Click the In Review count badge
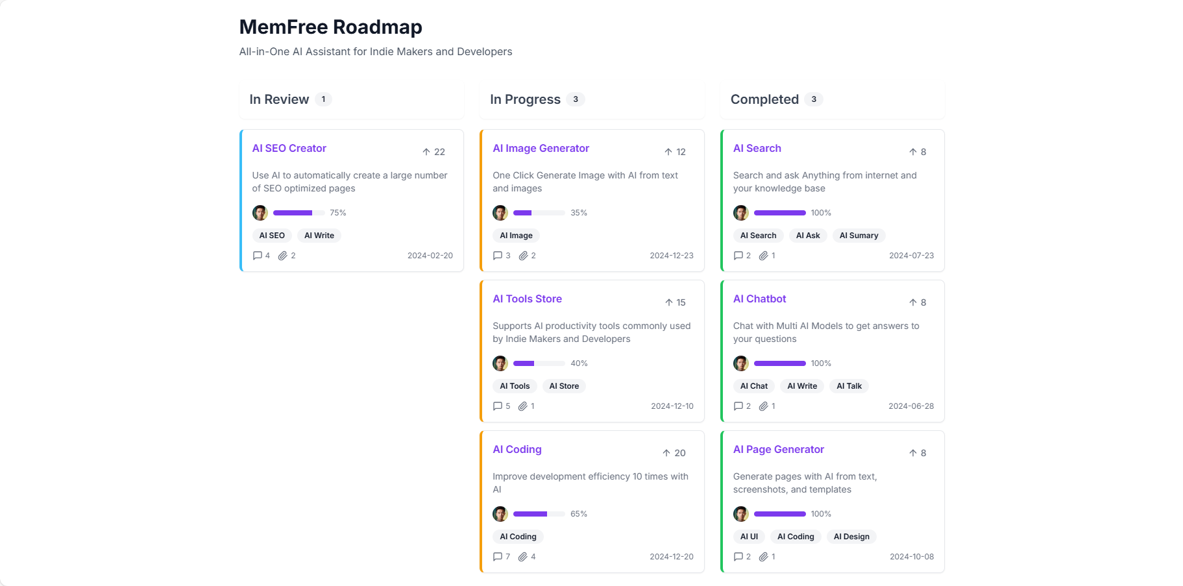Screen dimensions: 1183x586 click(x=323, y=99)
